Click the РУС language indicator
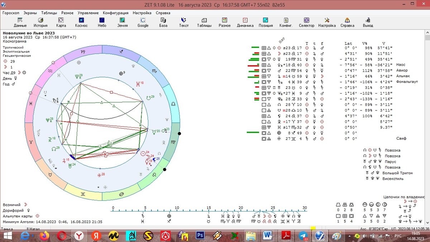Viewport: 430px width, 242px height. (398, 236)
